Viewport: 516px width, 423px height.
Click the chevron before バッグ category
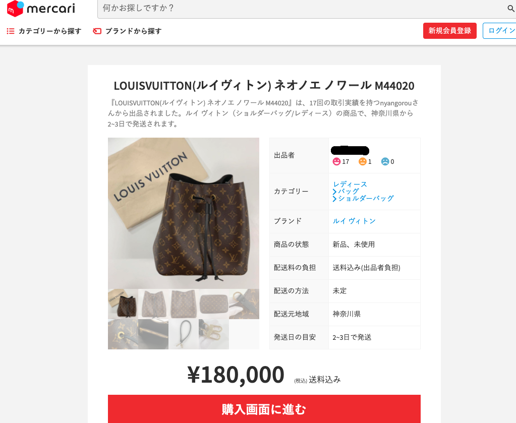click(334, 192)
